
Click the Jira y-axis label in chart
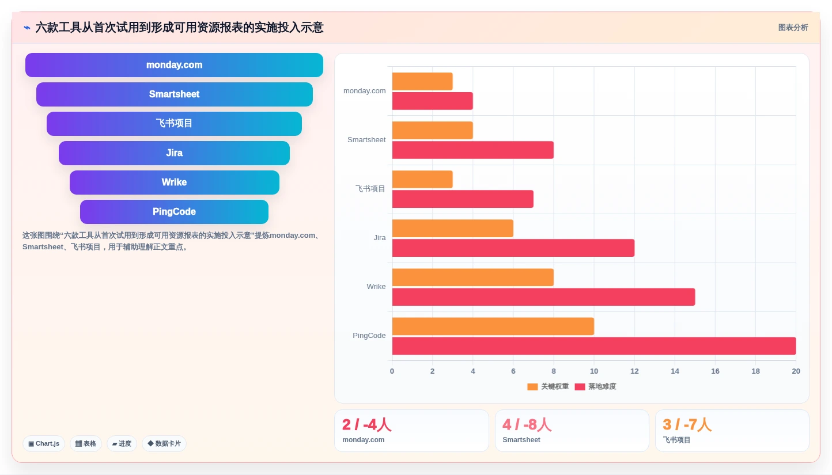coord(380,238)
